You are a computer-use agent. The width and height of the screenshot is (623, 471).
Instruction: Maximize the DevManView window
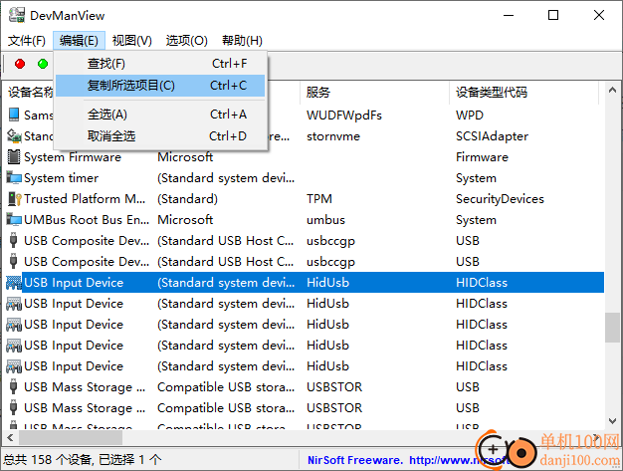553,15
